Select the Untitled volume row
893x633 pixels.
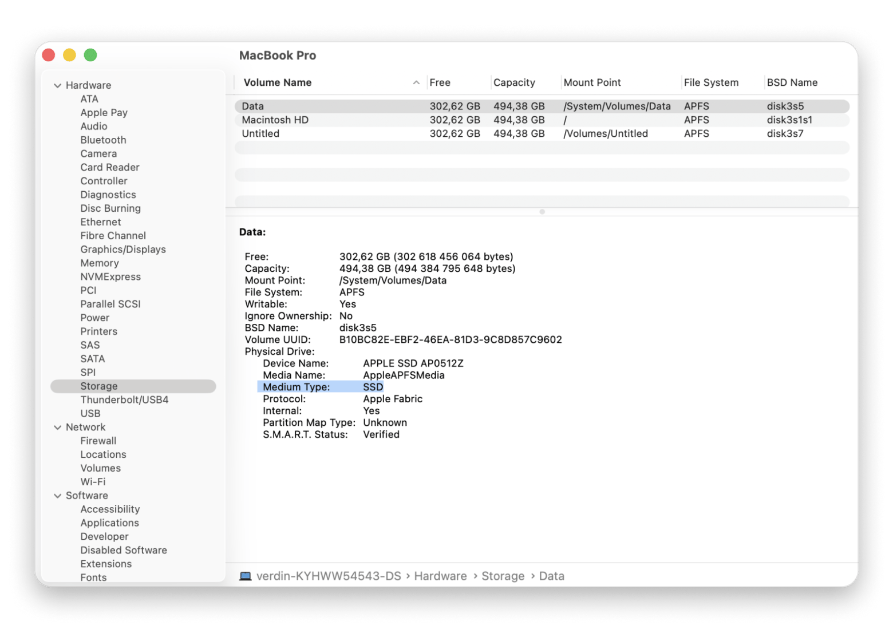point(542,134)
